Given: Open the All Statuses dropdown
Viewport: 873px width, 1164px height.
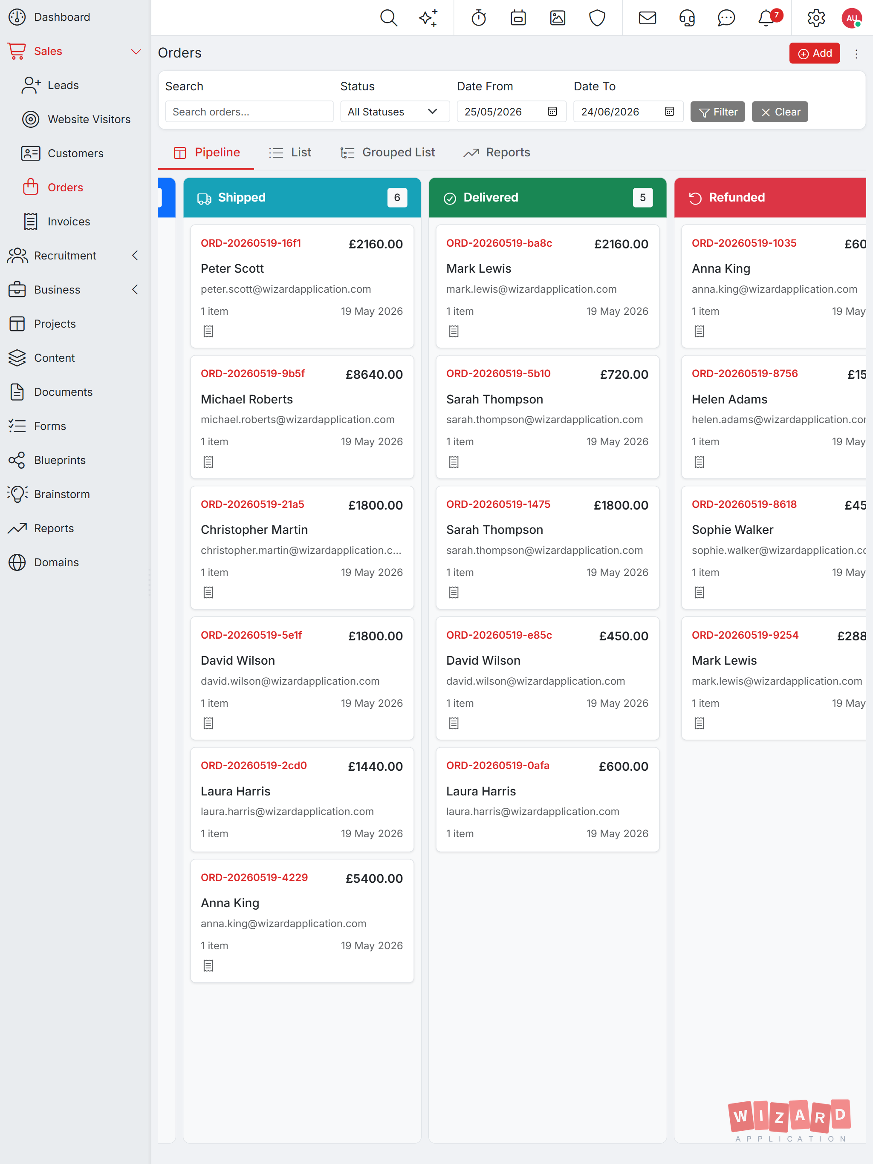Looking at the screenshot, I should (395, 112).
